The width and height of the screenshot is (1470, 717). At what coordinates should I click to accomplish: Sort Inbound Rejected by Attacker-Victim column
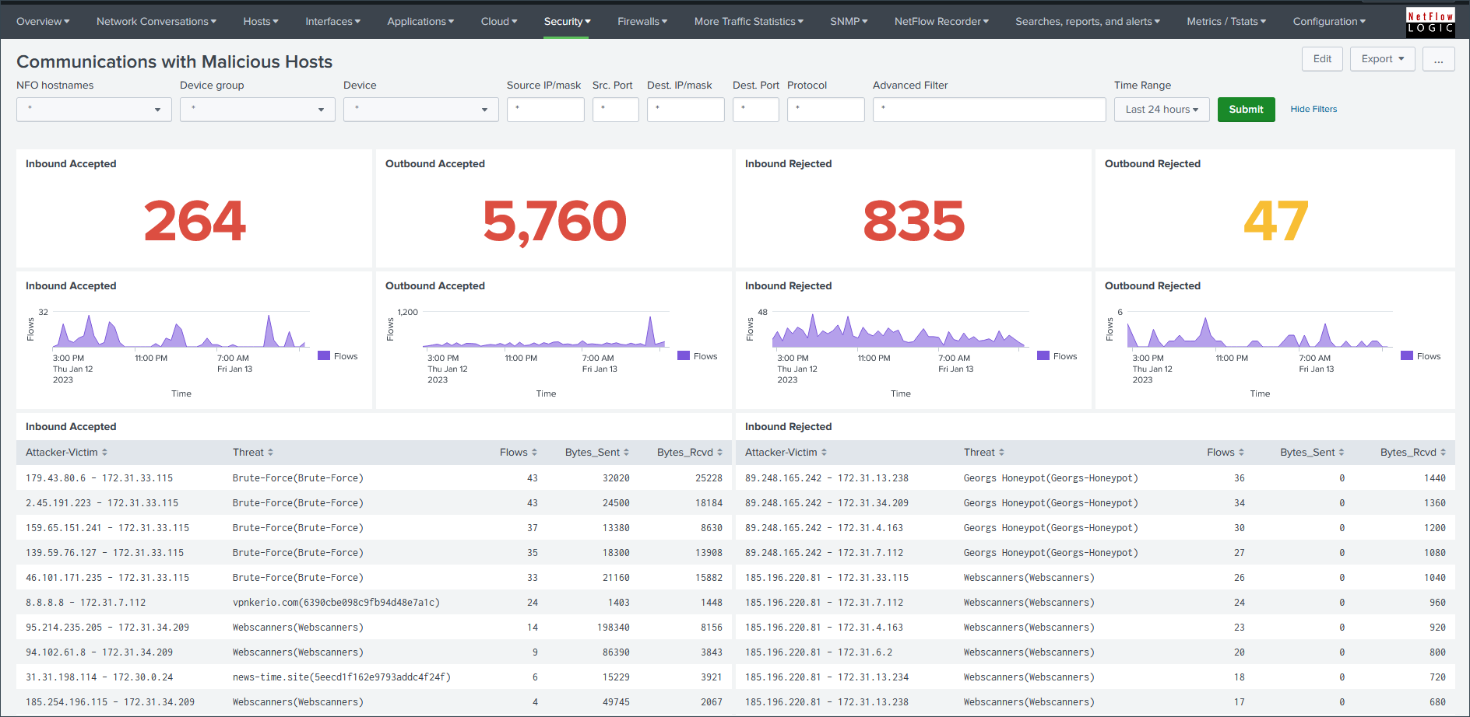click(786, 453)
